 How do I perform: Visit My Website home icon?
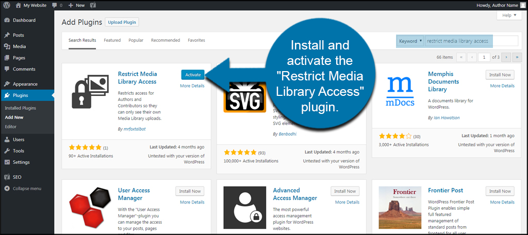coord(18,5)
